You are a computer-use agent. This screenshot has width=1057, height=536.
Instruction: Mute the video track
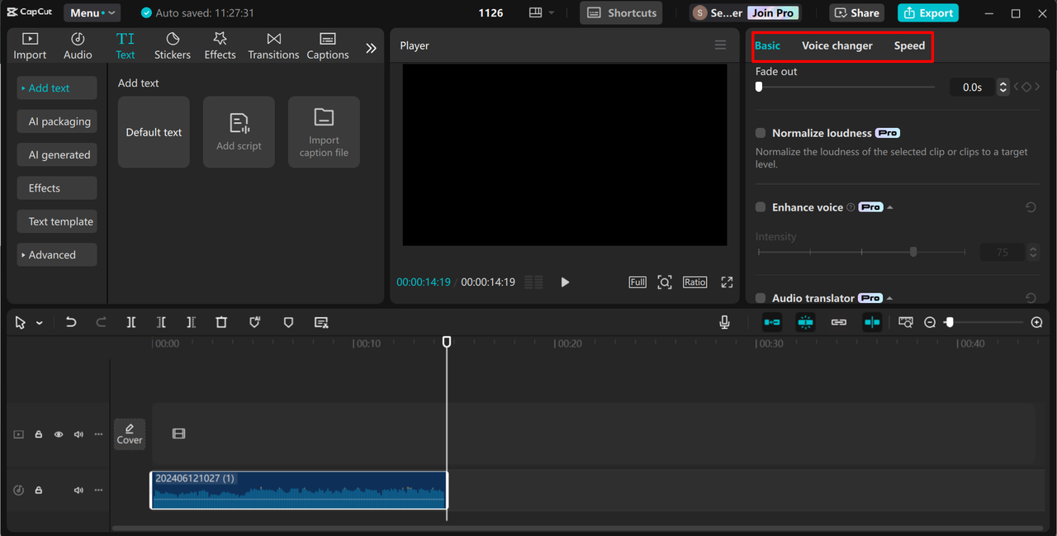tap(78, 434)
